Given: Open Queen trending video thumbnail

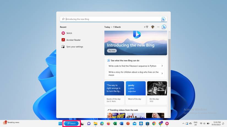Looking at the screenshot, I should point(116,116).
